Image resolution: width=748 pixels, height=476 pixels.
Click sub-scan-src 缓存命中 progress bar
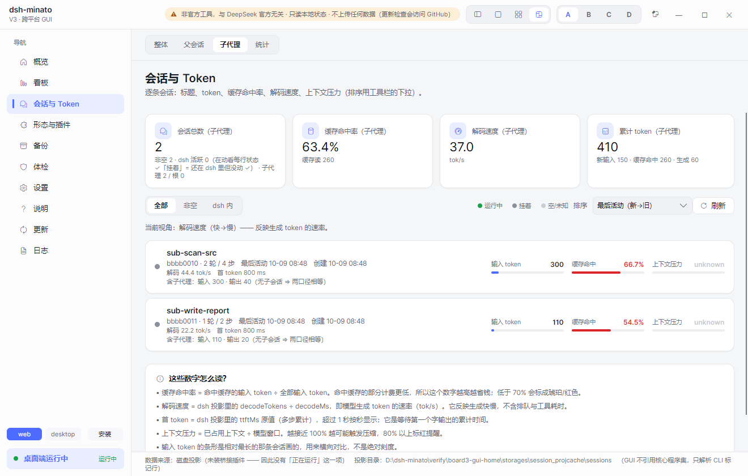point(608,273)
